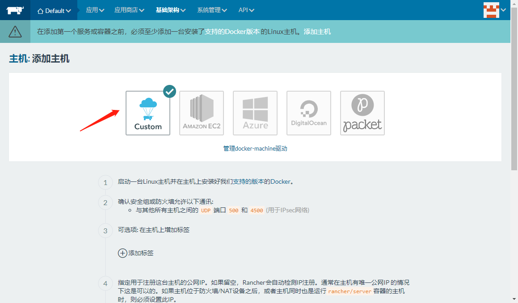Open the 基础架构 menu
The height and width of the screenshot is (303, 518).
[x=170, y=10]
